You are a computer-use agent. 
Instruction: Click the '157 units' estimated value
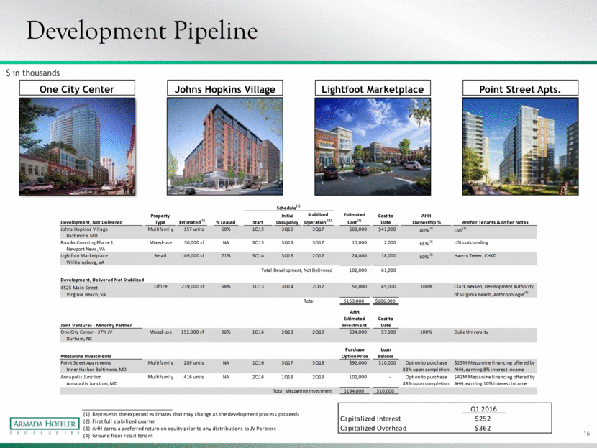[193, 229]
